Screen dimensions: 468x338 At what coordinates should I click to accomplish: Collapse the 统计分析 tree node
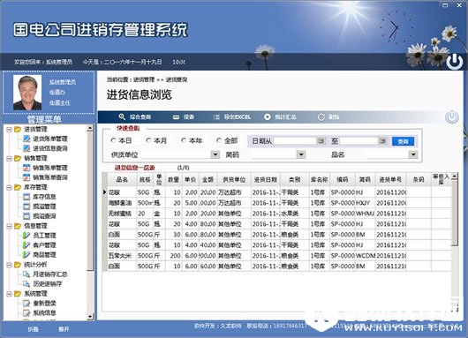(9, 265)
